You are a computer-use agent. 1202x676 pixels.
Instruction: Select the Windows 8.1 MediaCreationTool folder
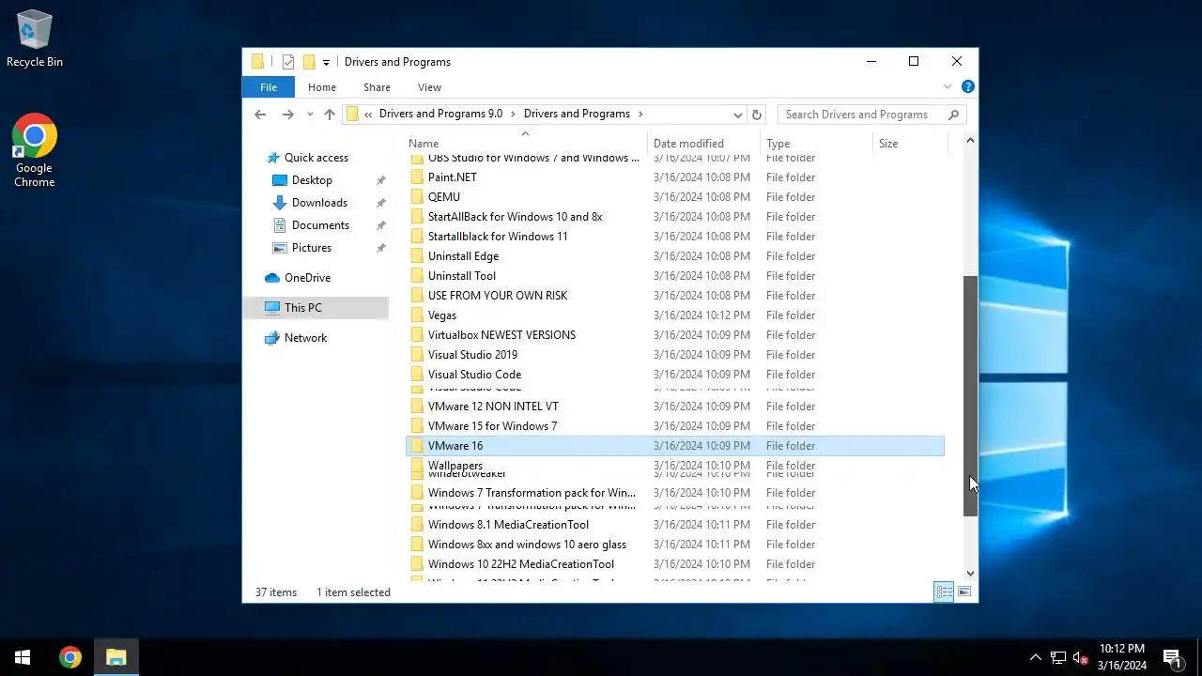click(674, 525)
